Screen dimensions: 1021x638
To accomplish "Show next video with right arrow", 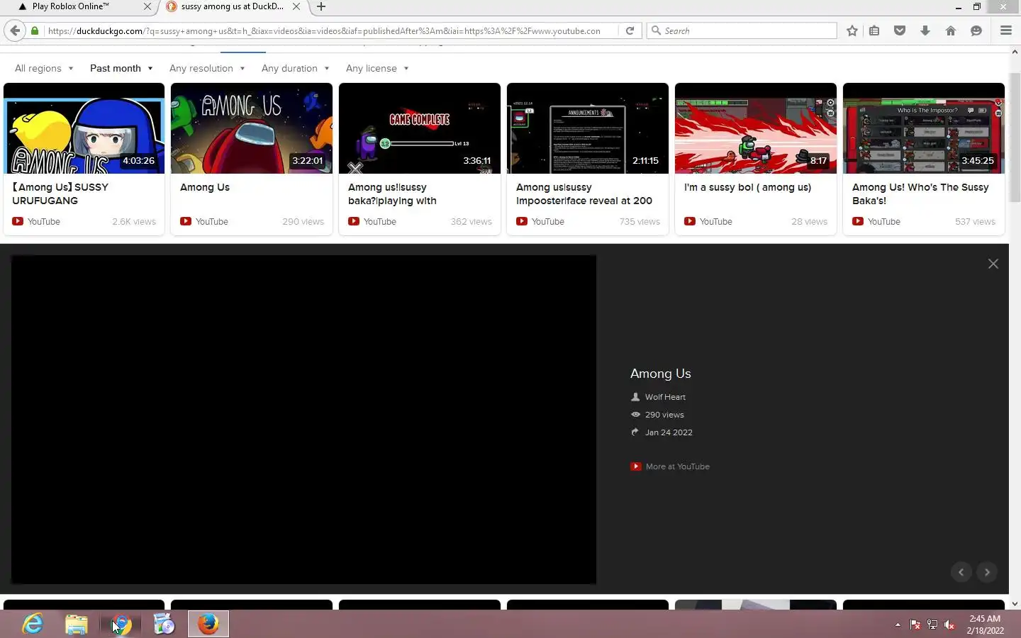I will click(x=987, y=572).
